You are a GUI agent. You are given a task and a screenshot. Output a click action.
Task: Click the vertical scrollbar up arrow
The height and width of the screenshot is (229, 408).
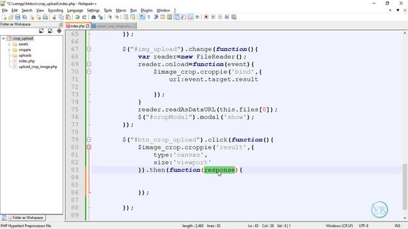405,33
